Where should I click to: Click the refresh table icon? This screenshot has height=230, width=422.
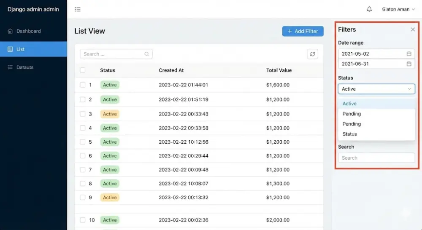pyautogui.click(x=312, y=54)
